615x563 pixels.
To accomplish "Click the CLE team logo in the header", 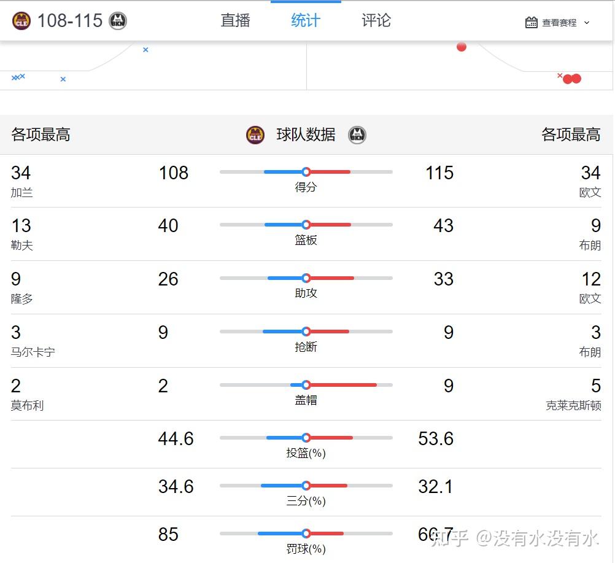I will click(20, 20).
